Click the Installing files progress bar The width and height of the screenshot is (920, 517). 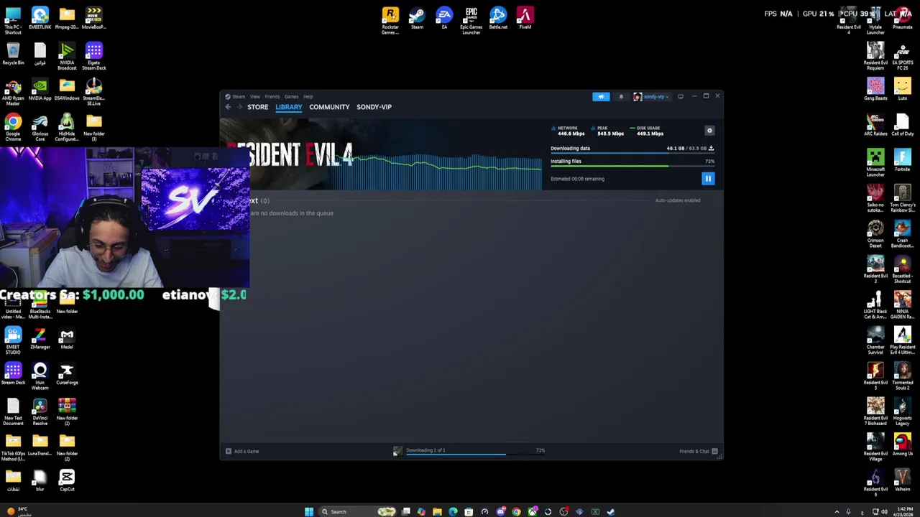point(632,167)
